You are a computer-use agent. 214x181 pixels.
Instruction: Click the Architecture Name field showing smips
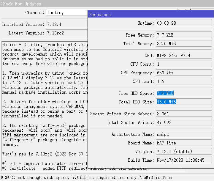[184, 134]
